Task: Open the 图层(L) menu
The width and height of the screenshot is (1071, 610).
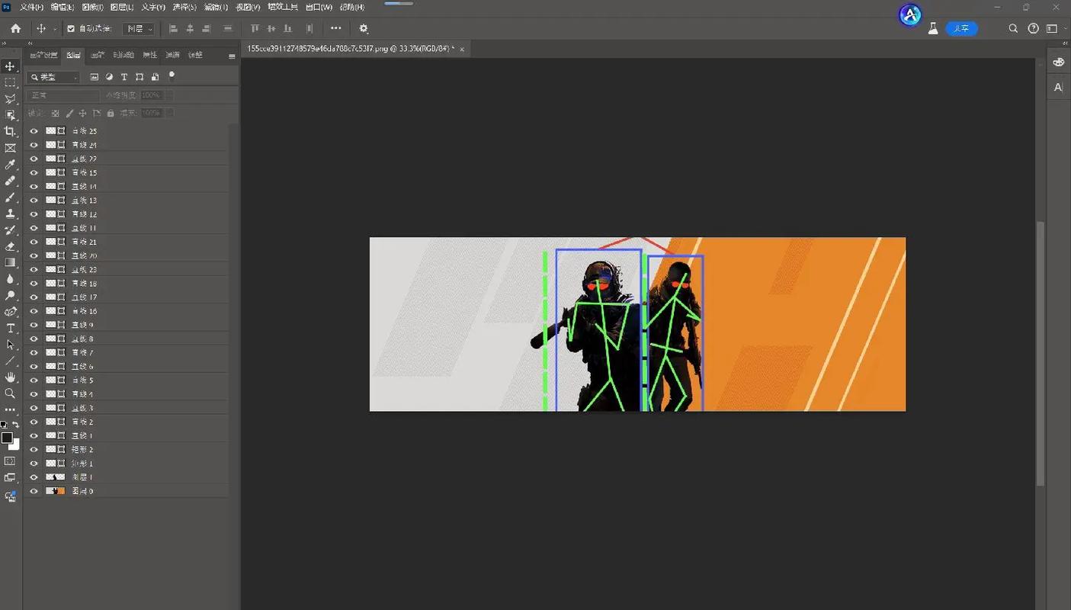Action: point(122,7)
